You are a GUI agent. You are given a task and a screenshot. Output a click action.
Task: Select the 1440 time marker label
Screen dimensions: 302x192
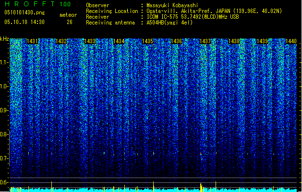click(x=291, y=41)
